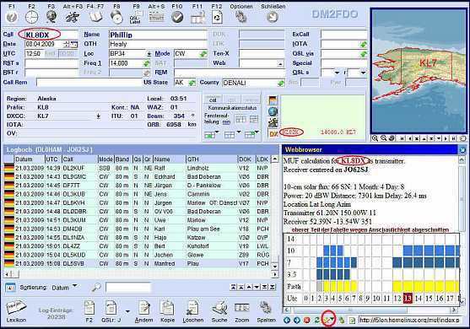The image size is (470, 329).
Task: Click the F9 QSL Label icon
Action: tap(136, 17)
